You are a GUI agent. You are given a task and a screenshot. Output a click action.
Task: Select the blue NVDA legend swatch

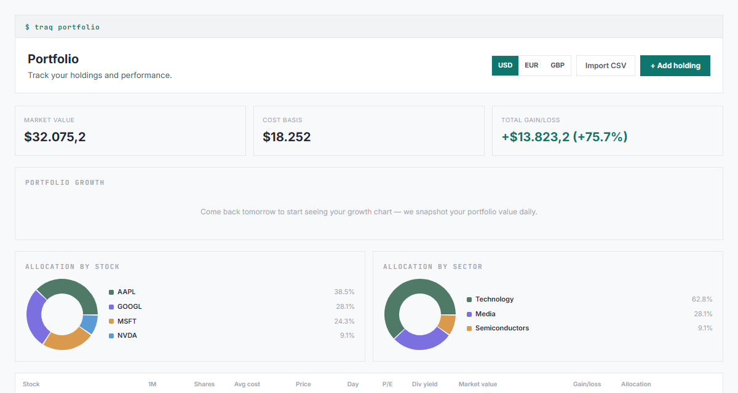pyautogui.click(x=111, y=336)
